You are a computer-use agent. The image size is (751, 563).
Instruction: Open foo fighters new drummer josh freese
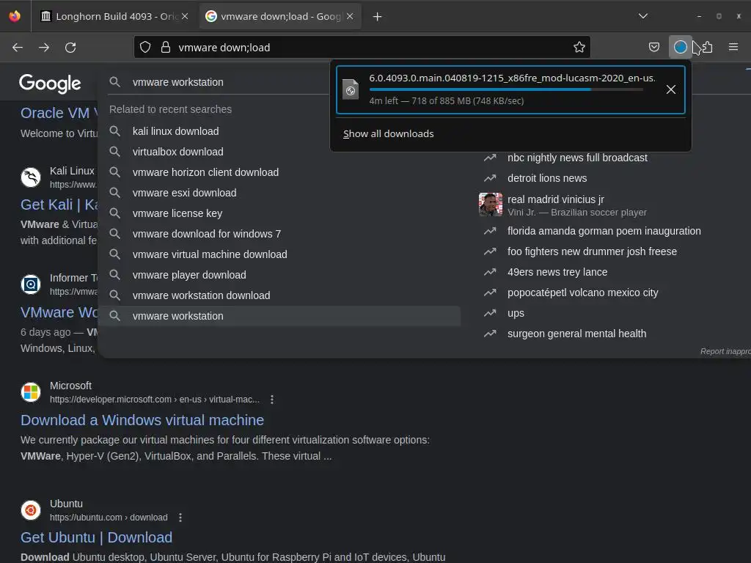[592, 251]
